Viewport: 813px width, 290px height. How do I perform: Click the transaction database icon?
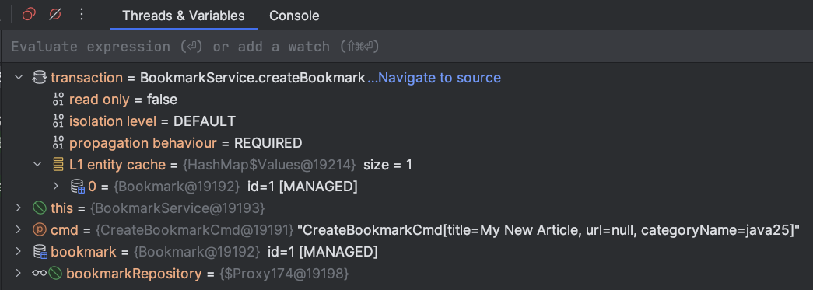click(40, 78)
